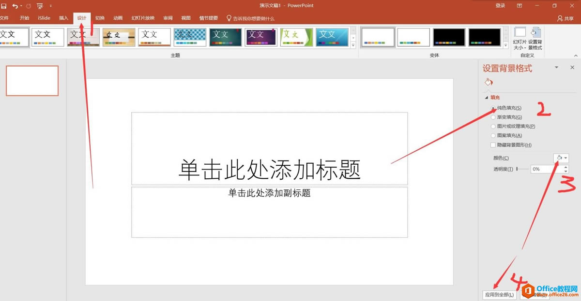Click the Slide Size icon in the ribbon
This screenshot has height=301, width=581.
point(520,35)
